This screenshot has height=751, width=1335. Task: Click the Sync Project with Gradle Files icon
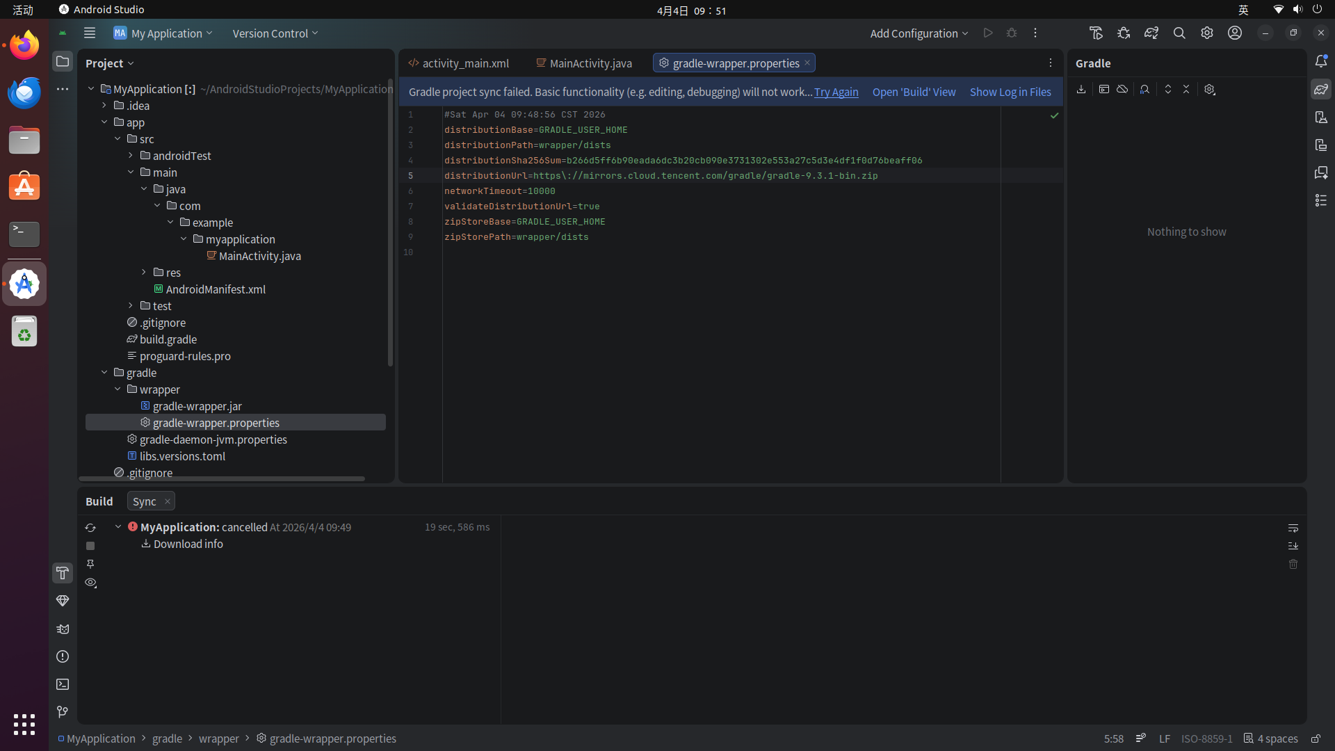(x=1151, y=33)
